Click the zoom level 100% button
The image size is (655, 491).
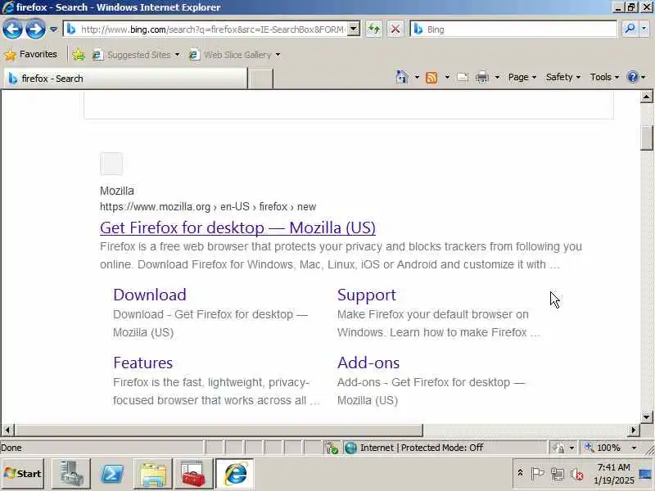click(603, 448)
